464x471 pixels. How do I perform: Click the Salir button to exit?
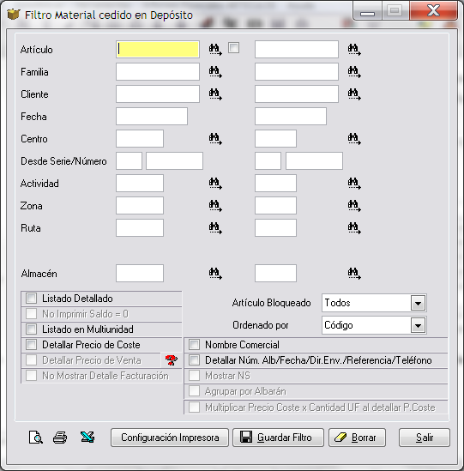[425, 438]
